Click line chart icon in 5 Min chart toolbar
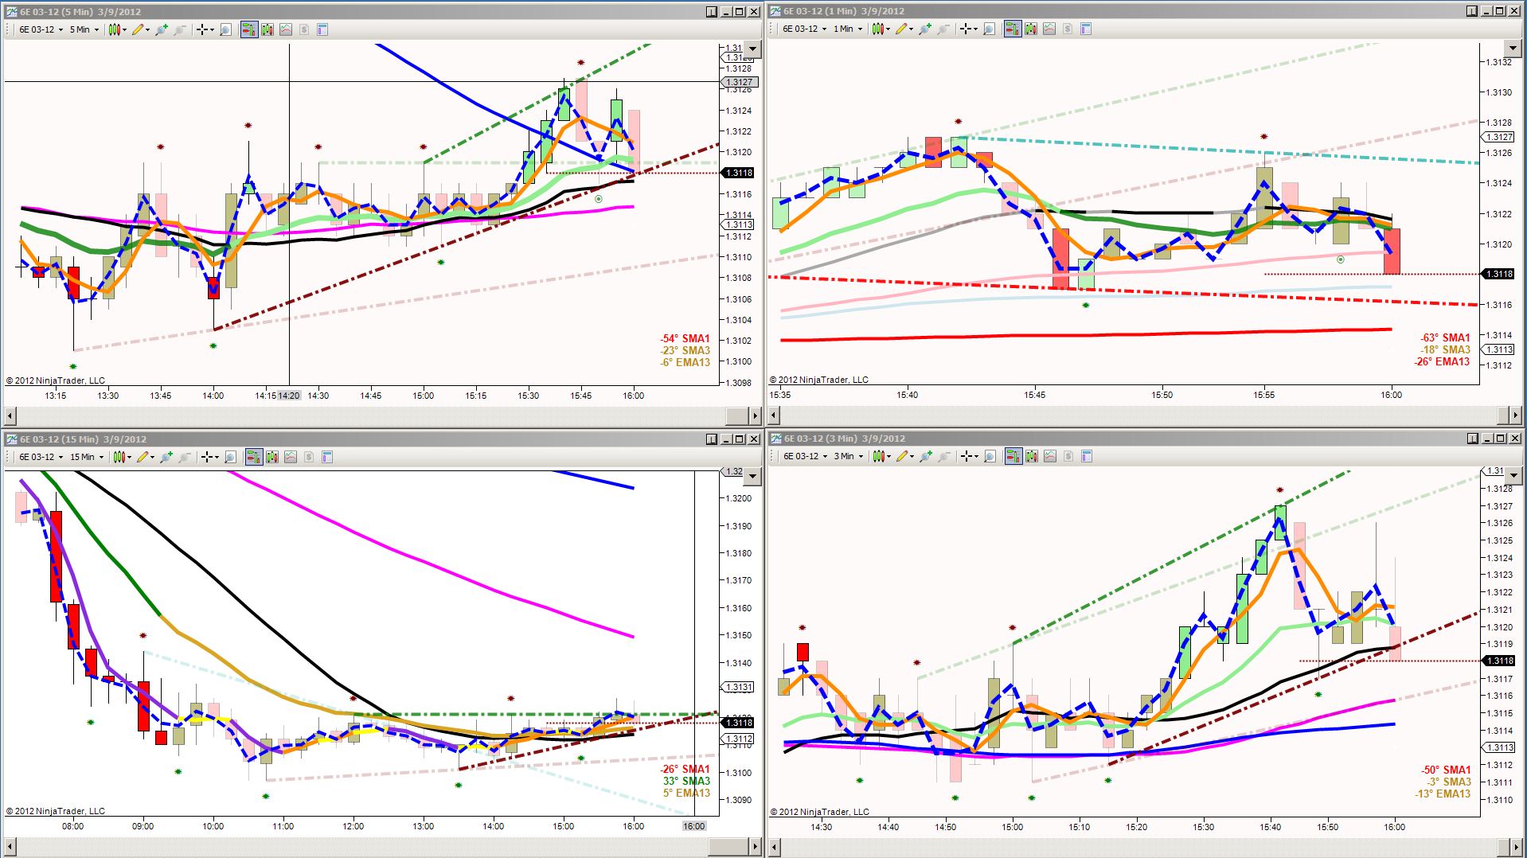The width and height of the screenshot is (1527, 858). pos(285,29)
